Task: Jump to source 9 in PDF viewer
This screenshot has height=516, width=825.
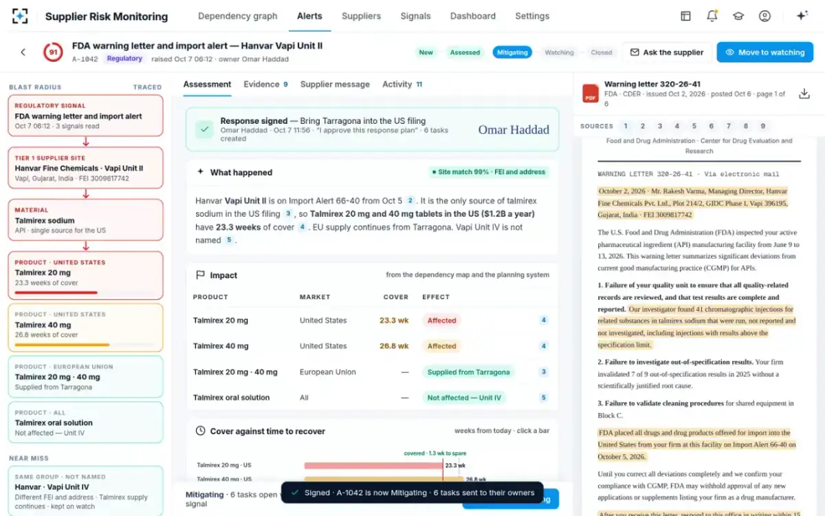Action: (762, 126)
